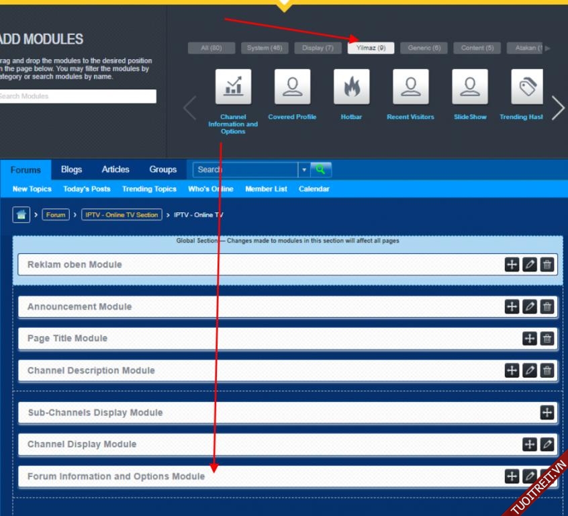Viewport: 568px width, 516px height.
Task: Edit the Channel Description Module pencil icon
Action: [530, 370]
